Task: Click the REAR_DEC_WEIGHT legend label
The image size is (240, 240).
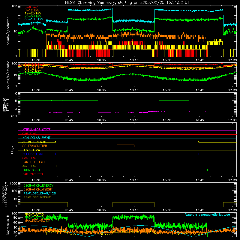Action: tap(37, 197)
